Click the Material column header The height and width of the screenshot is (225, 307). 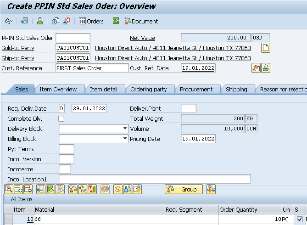coord(100,209)
